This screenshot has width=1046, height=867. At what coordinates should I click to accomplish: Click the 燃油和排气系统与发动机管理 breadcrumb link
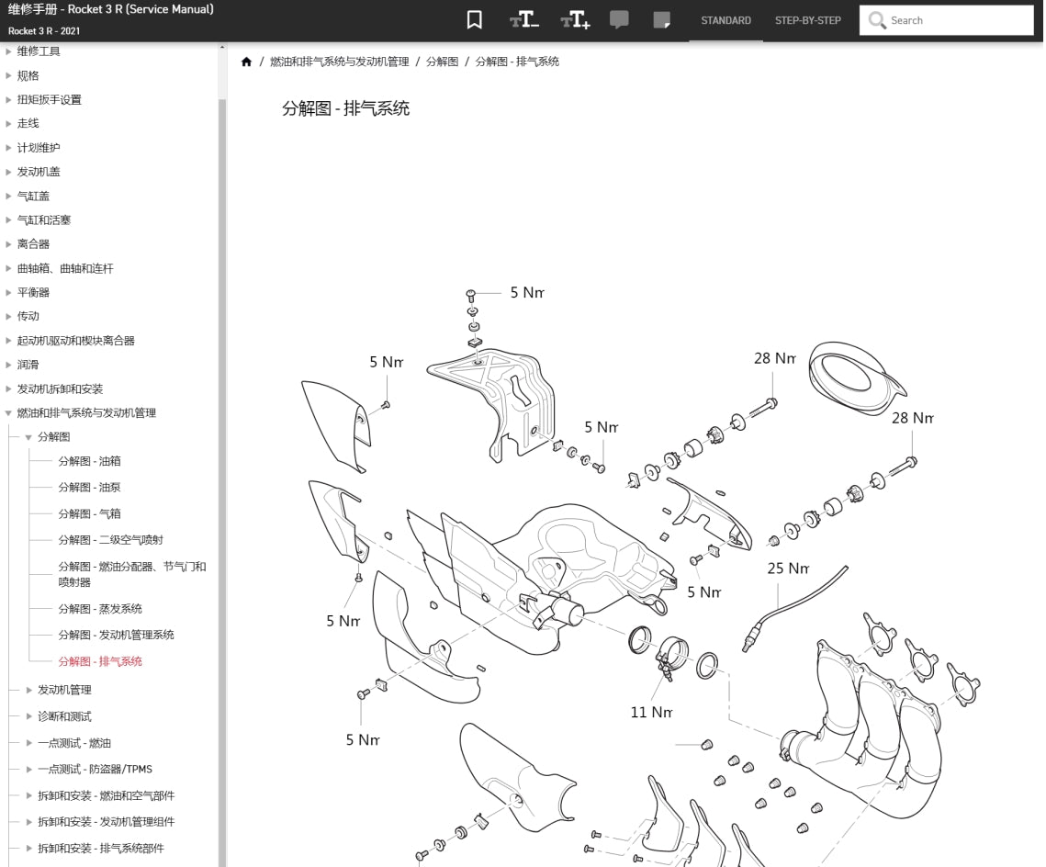339,62
